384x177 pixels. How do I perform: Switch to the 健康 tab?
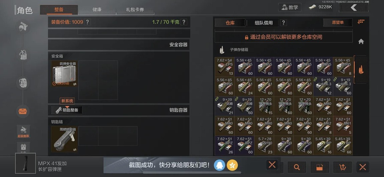click(97, 10)
